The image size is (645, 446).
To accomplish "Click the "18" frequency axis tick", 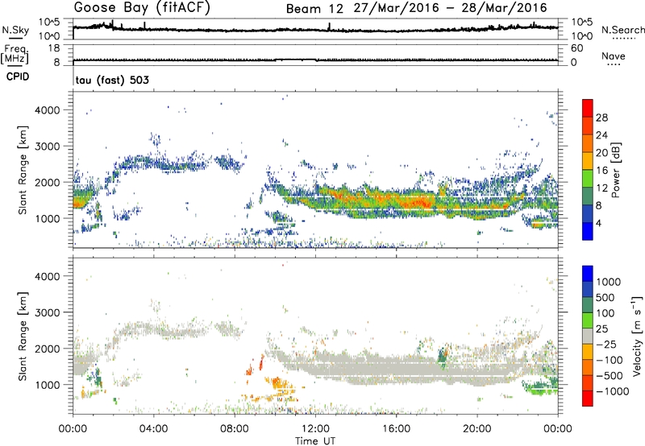I will click(54, 48).
